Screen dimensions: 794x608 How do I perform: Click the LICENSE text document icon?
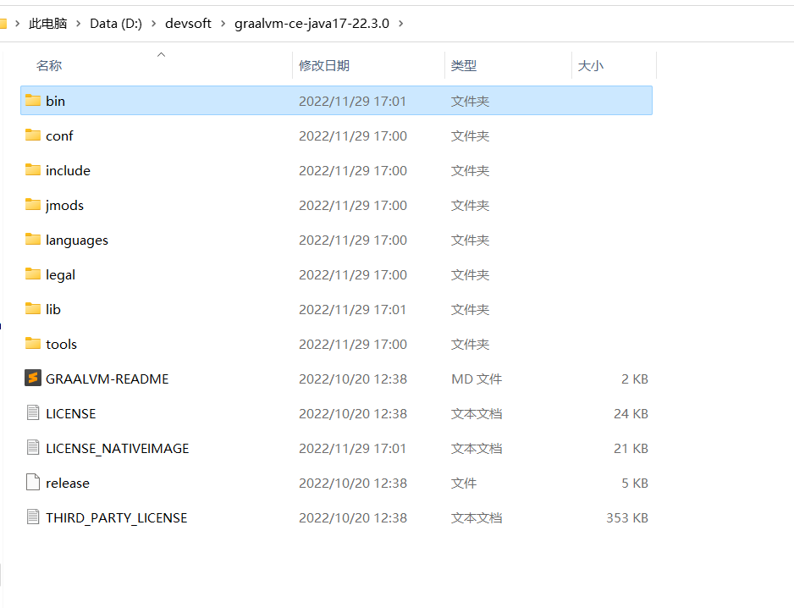pyautogui.click(x=33, y=413)
